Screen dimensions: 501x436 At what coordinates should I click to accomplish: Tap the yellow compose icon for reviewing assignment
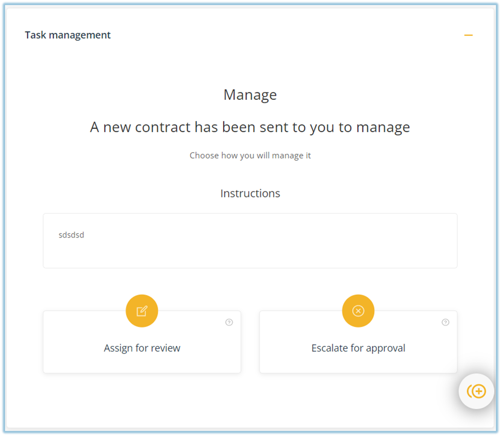(142, 311)
